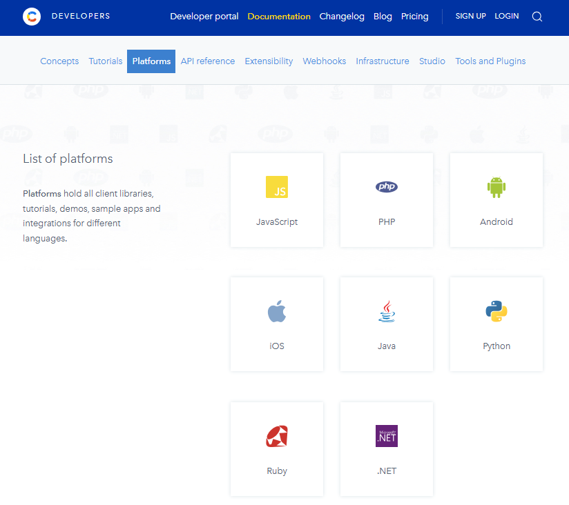
Task: Click the bold 'Platforms' word in description
Action: click(x=41, y=194)
